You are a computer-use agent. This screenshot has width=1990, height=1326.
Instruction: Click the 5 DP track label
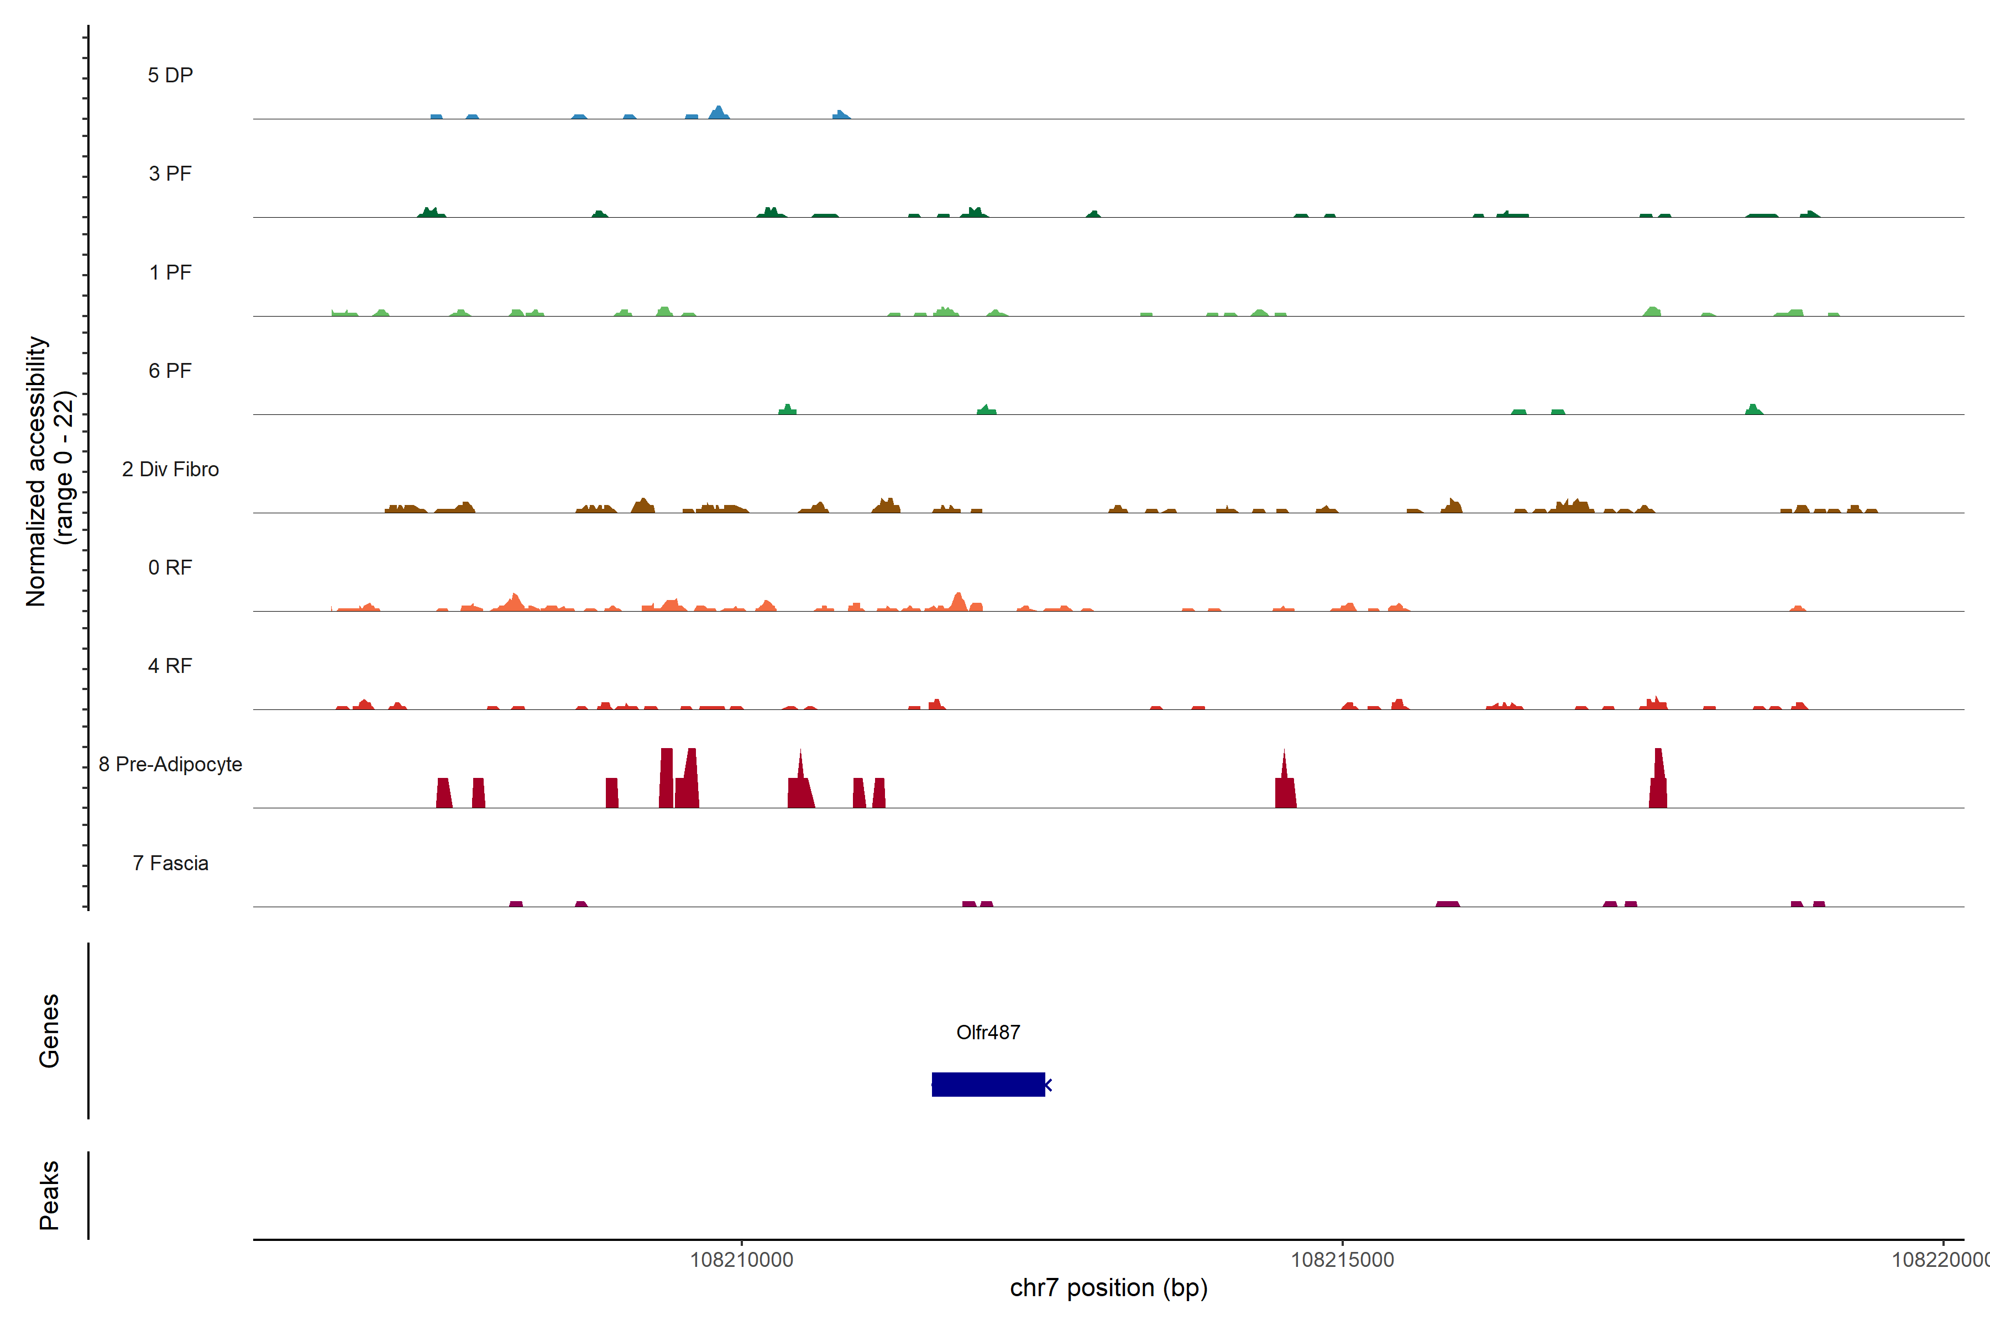(170, 75)
